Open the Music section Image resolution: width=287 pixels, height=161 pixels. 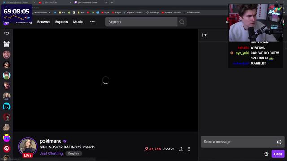(x=78, y=22)
